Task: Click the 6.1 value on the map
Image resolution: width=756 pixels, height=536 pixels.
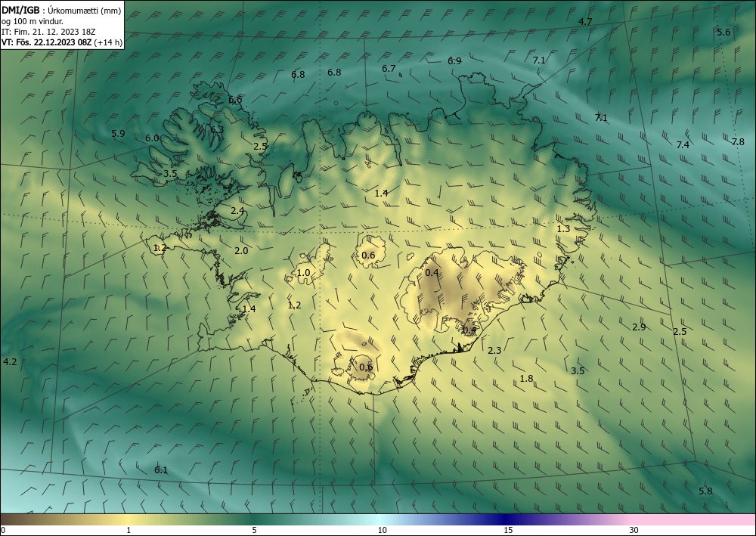Action: click(160, 470)
